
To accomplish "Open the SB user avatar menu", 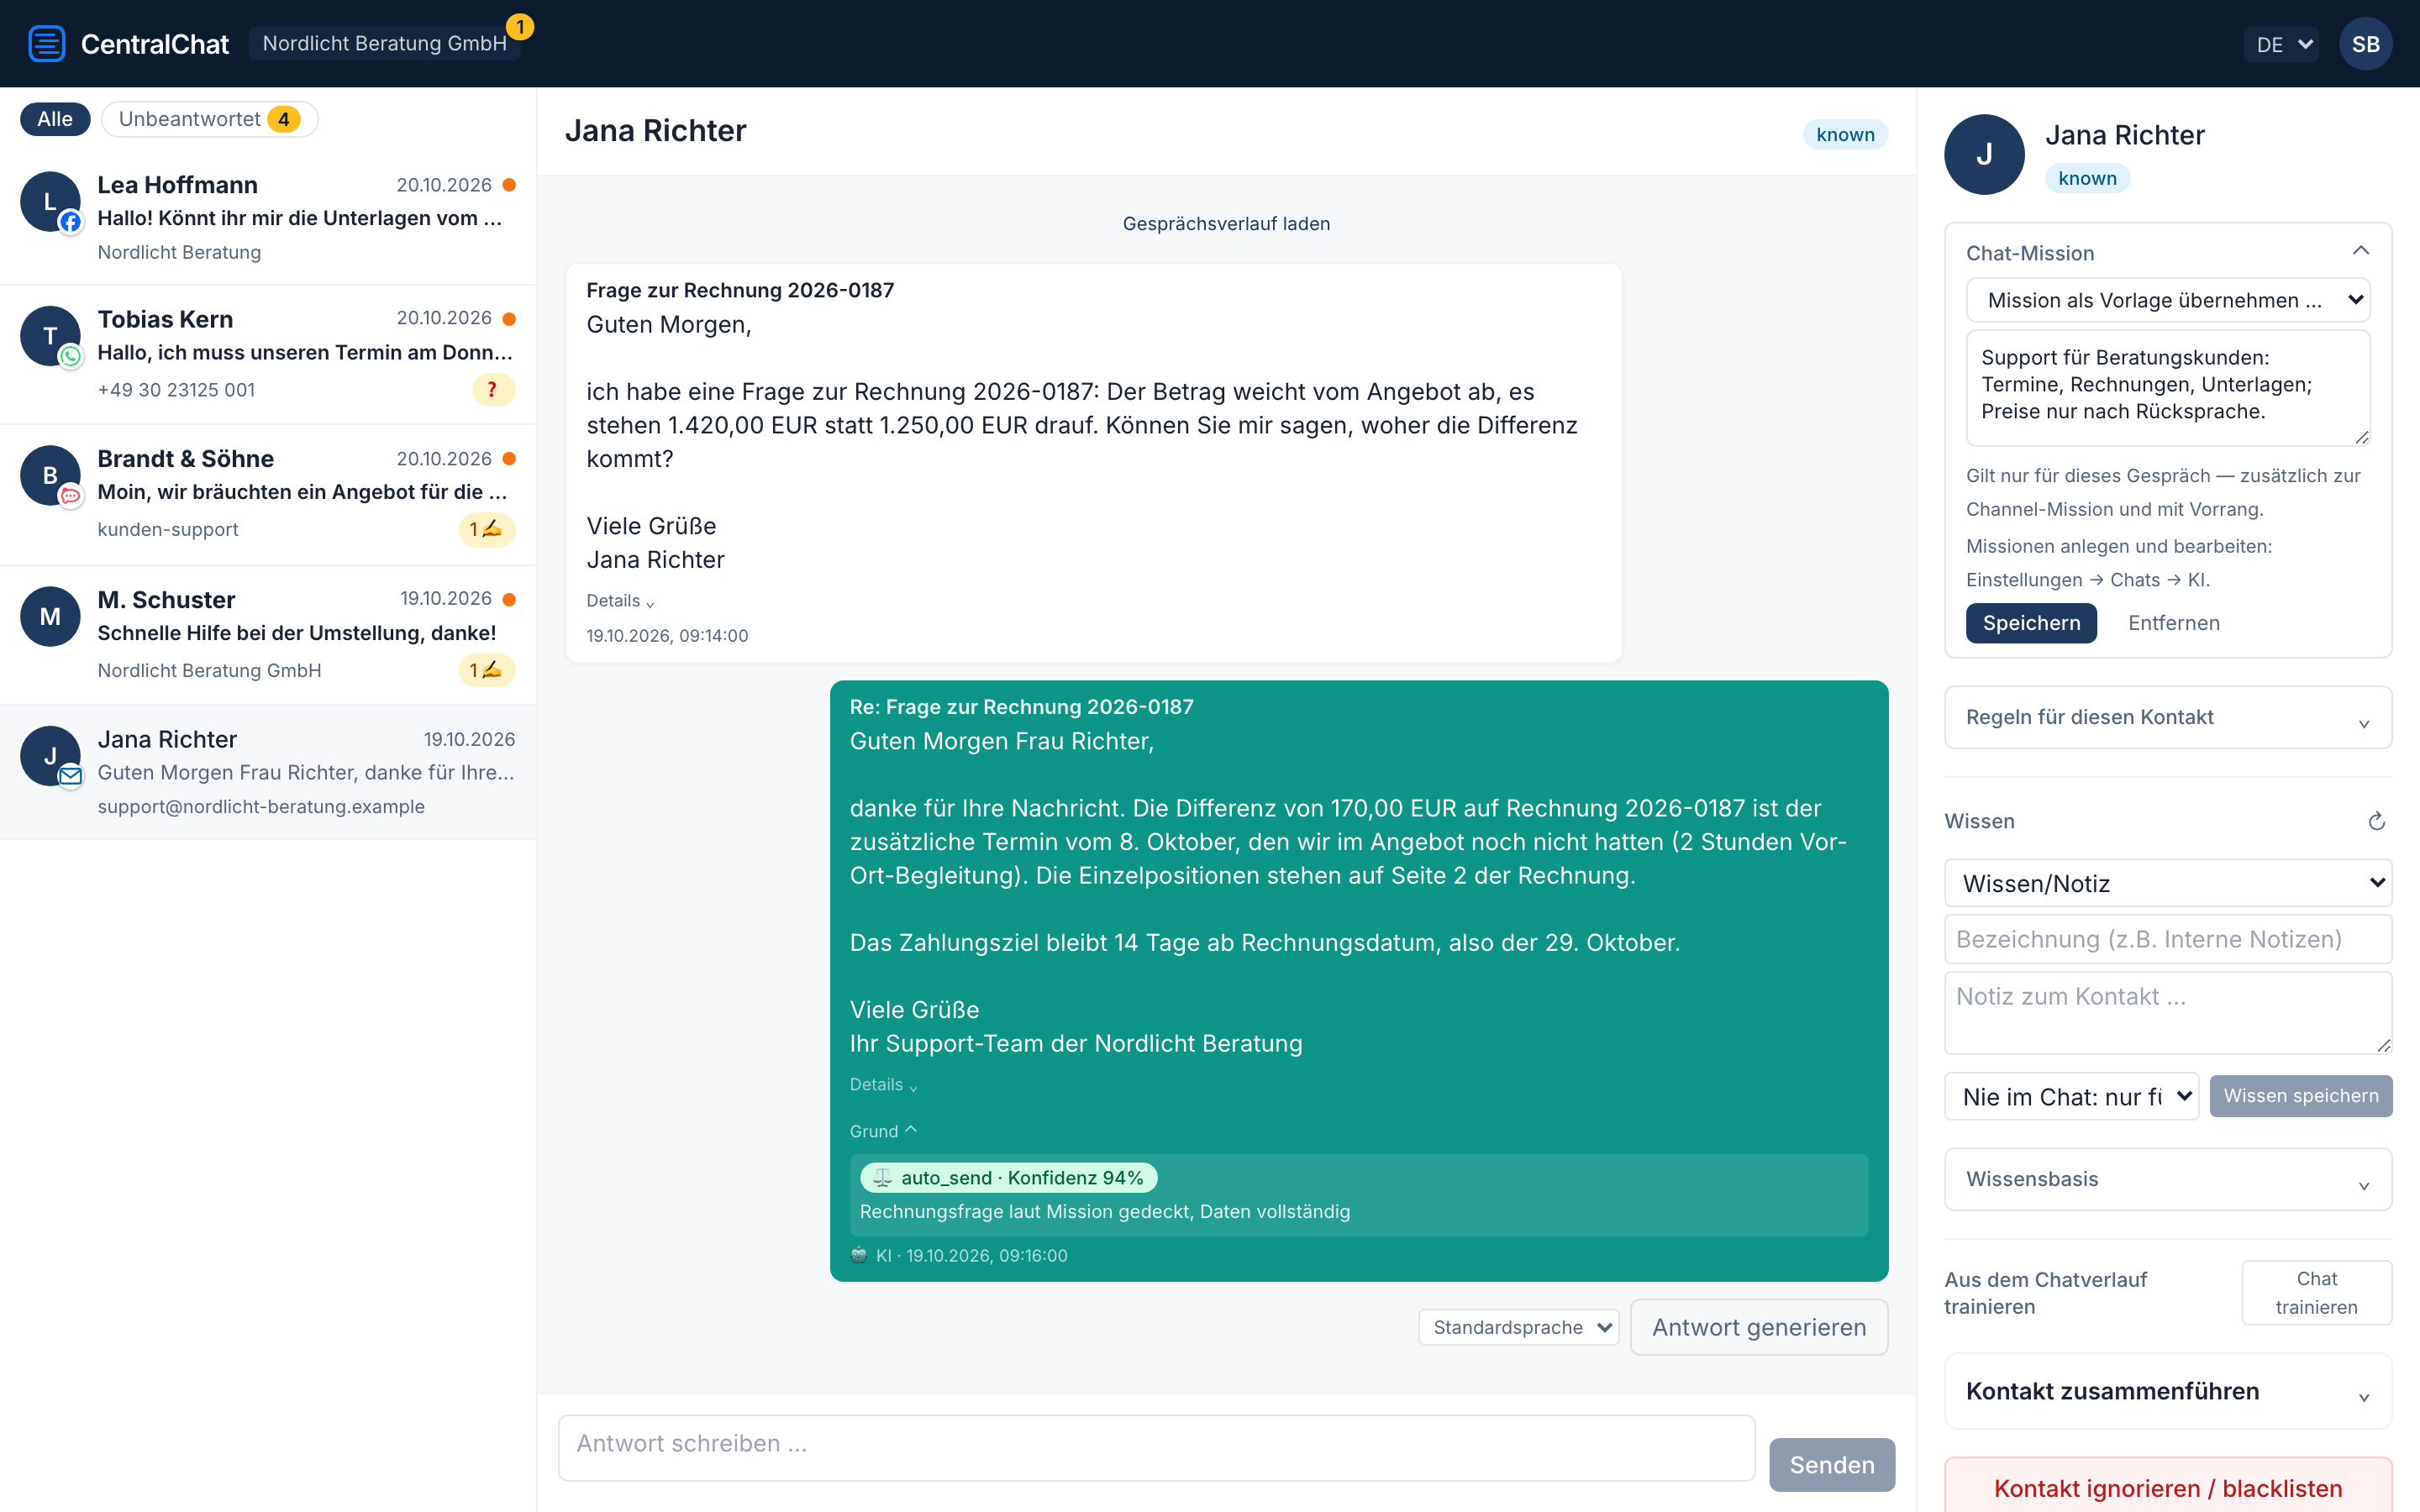I will click(2365, 44).
